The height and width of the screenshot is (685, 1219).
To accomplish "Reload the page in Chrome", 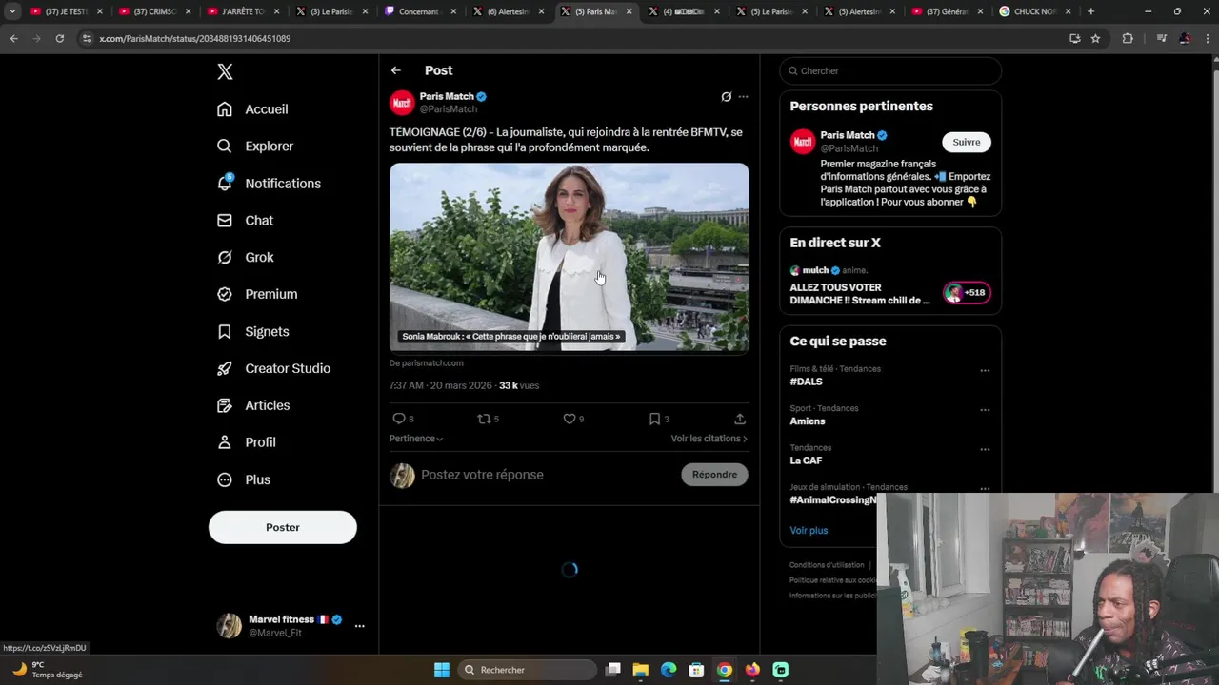I will (x=59, y=38).
